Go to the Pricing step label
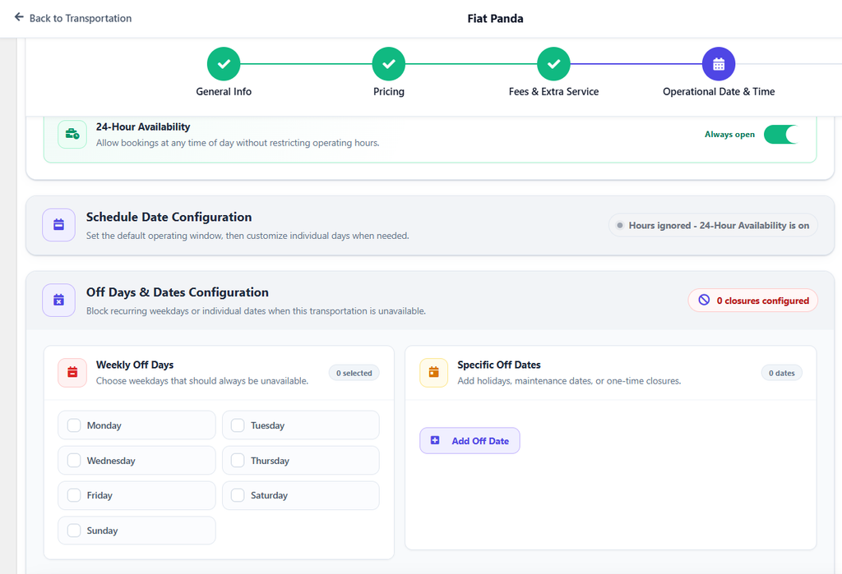Image resolution: width=842 pixels, height=574 pixels. 389,92
